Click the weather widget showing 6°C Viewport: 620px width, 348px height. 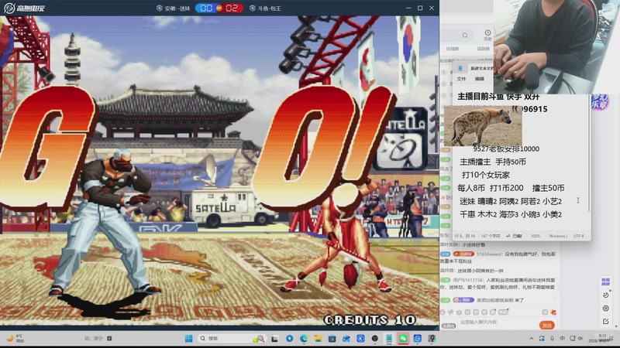[x=15, y=338]
